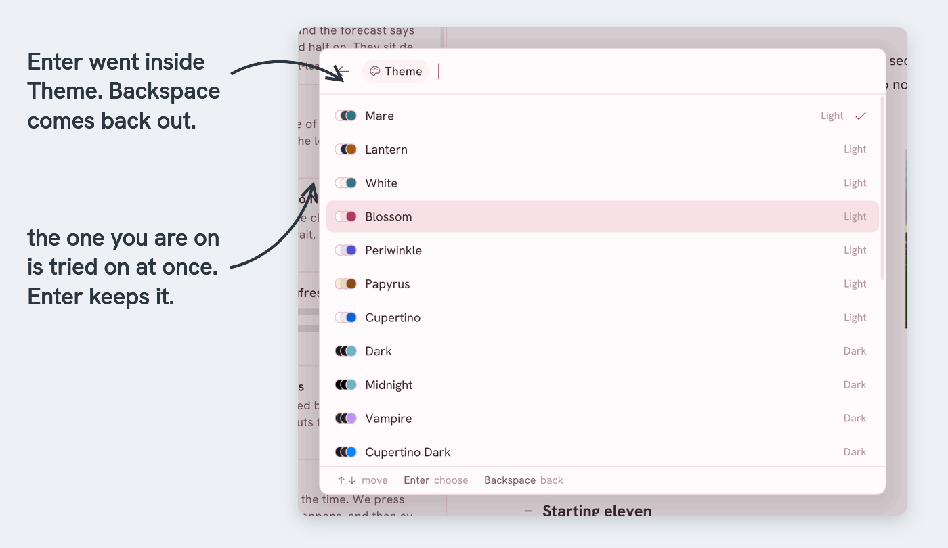Click the Periwinkle theme swatch icon
This screenshot has width=948, height=548.
(346, 250)
